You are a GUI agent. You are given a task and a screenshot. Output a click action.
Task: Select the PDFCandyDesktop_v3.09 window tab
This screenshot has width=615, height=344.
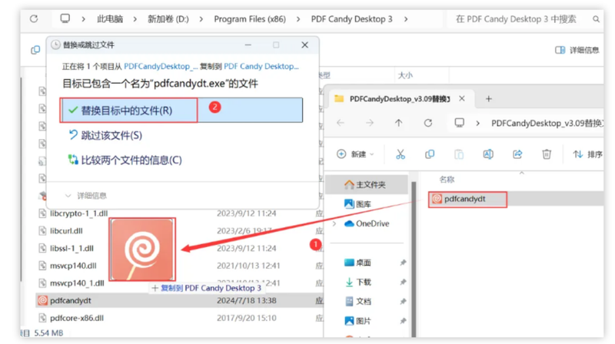click(399, 99)
